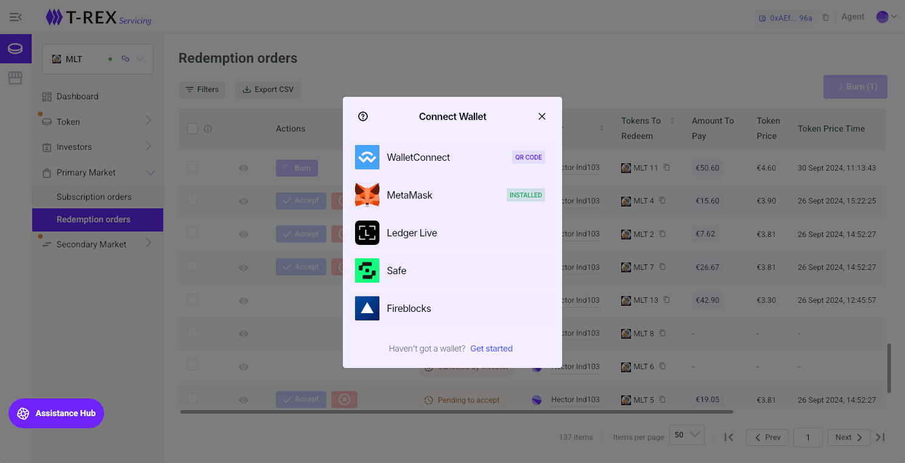Click the horizontal table scrollbar
This screenshot has width=905, height=463.
pyautogui.click(x=457, y=412)
